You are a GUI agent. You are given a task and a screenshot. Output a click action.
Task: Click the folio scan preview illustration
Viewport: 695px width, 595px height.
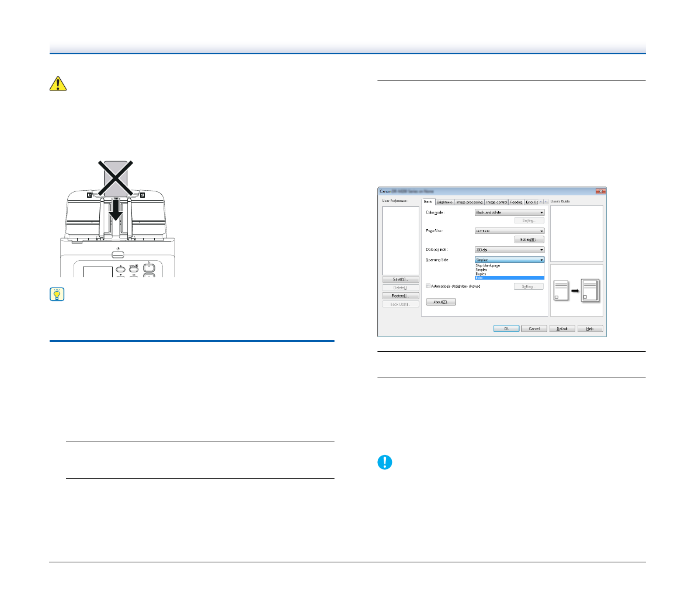[x=576, y=290]
